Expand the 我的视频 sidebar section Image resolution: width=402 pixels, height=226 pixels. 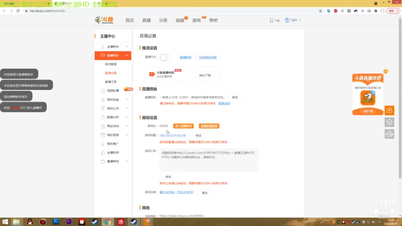click(x=127, y=135)
